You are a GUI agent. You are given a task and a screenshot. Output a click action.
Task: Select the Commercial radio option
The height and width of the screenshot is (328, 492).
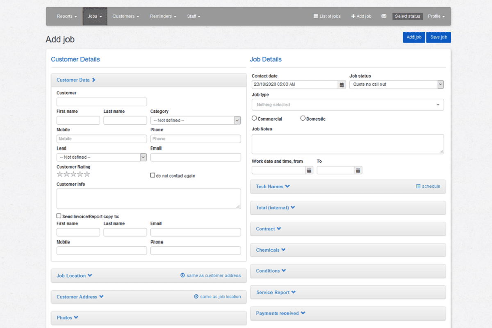coord(254,118)
